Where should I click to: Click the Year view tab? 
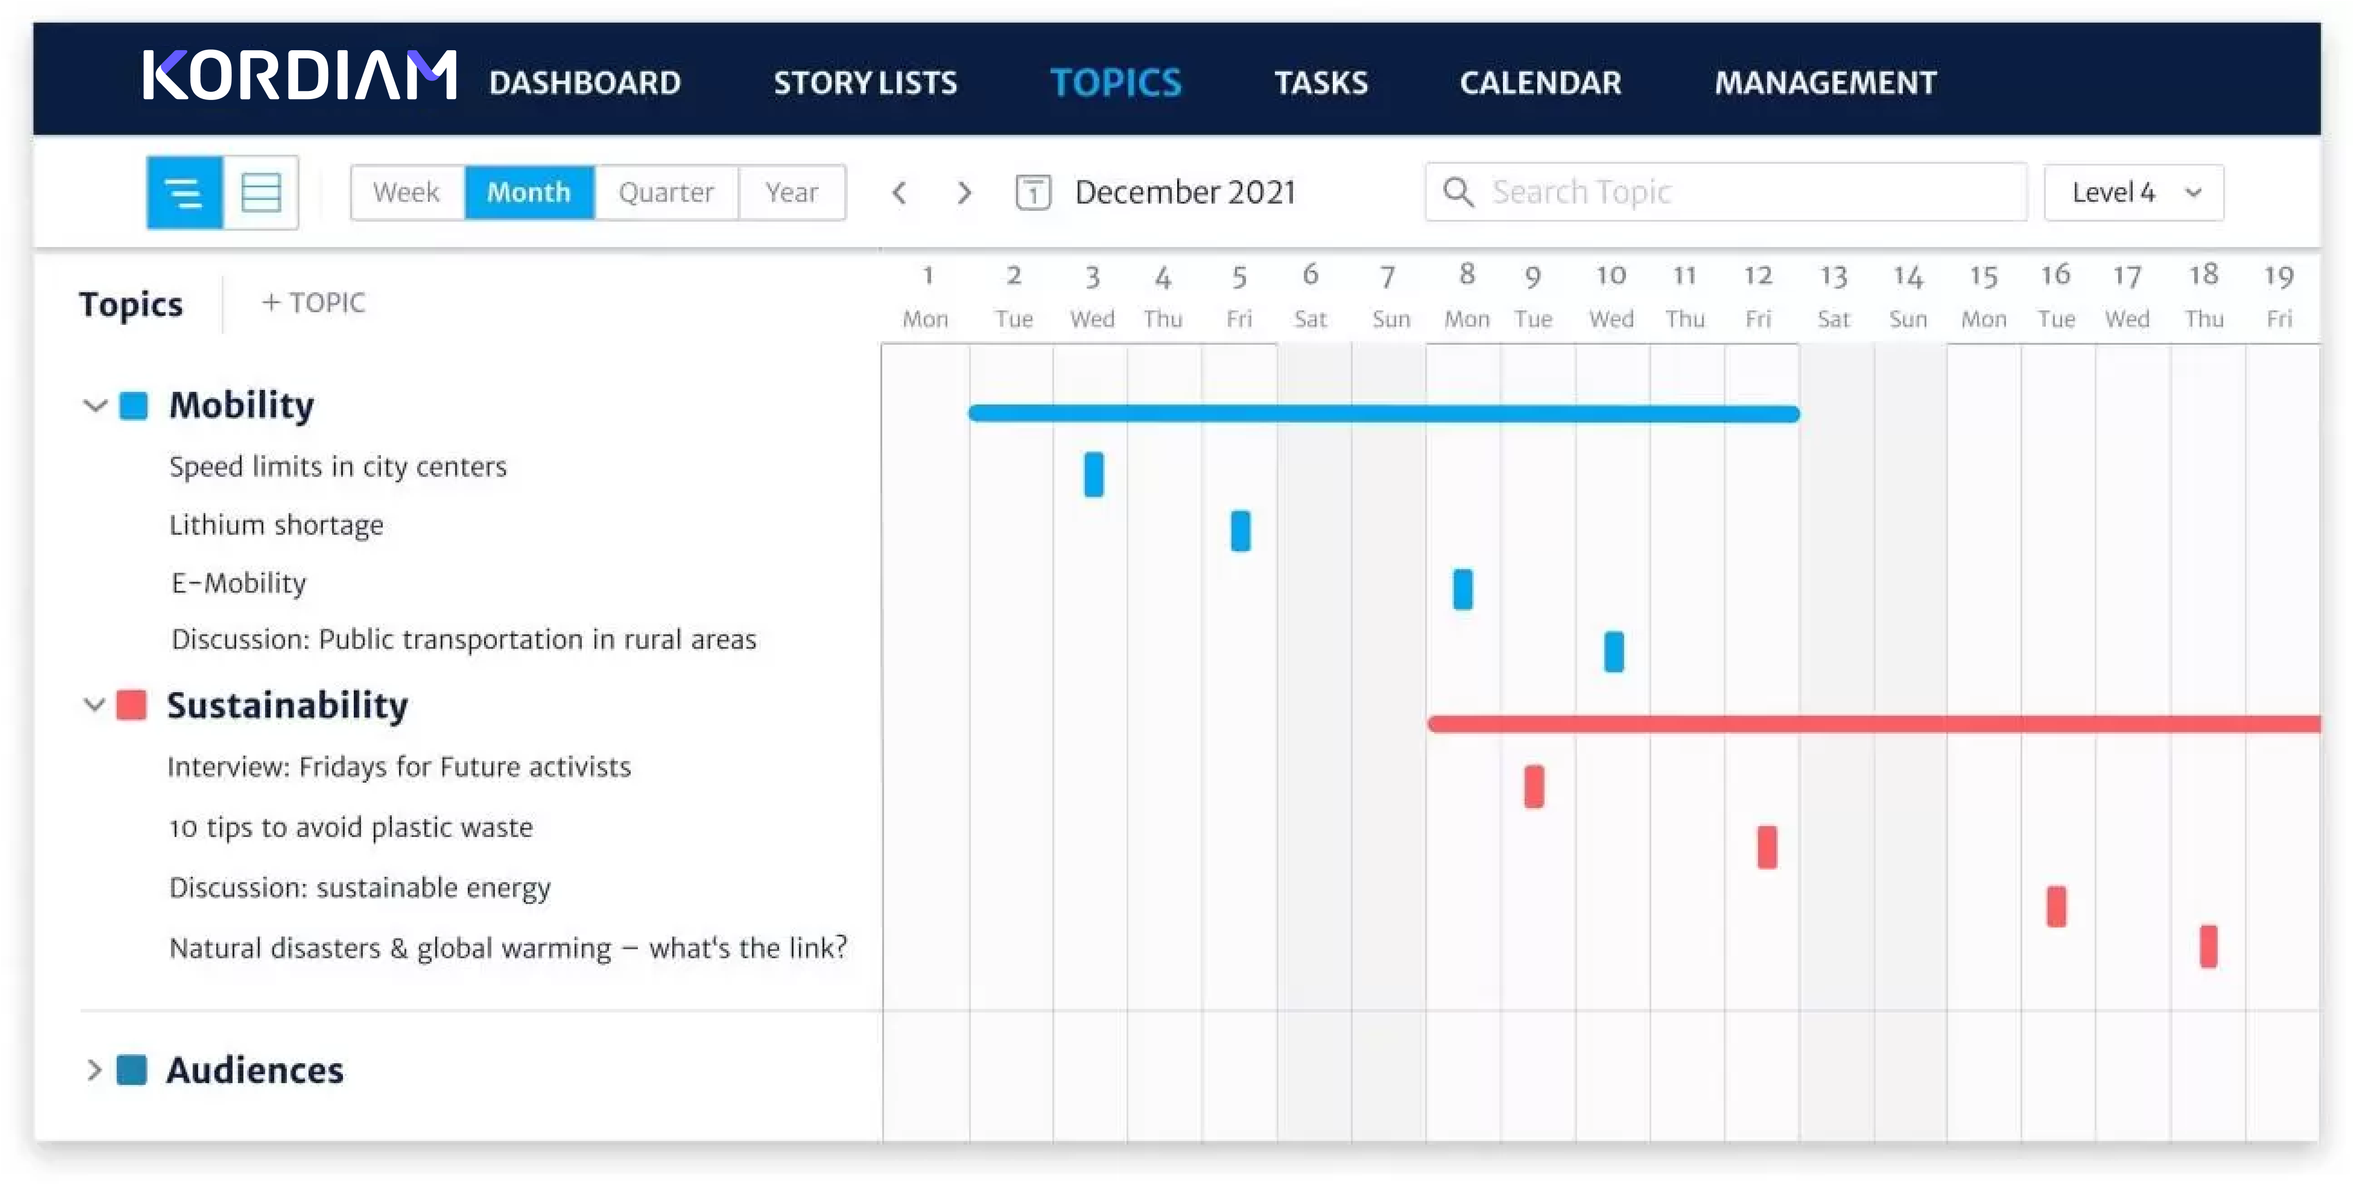pyautogui.click(x=791, y=192)
